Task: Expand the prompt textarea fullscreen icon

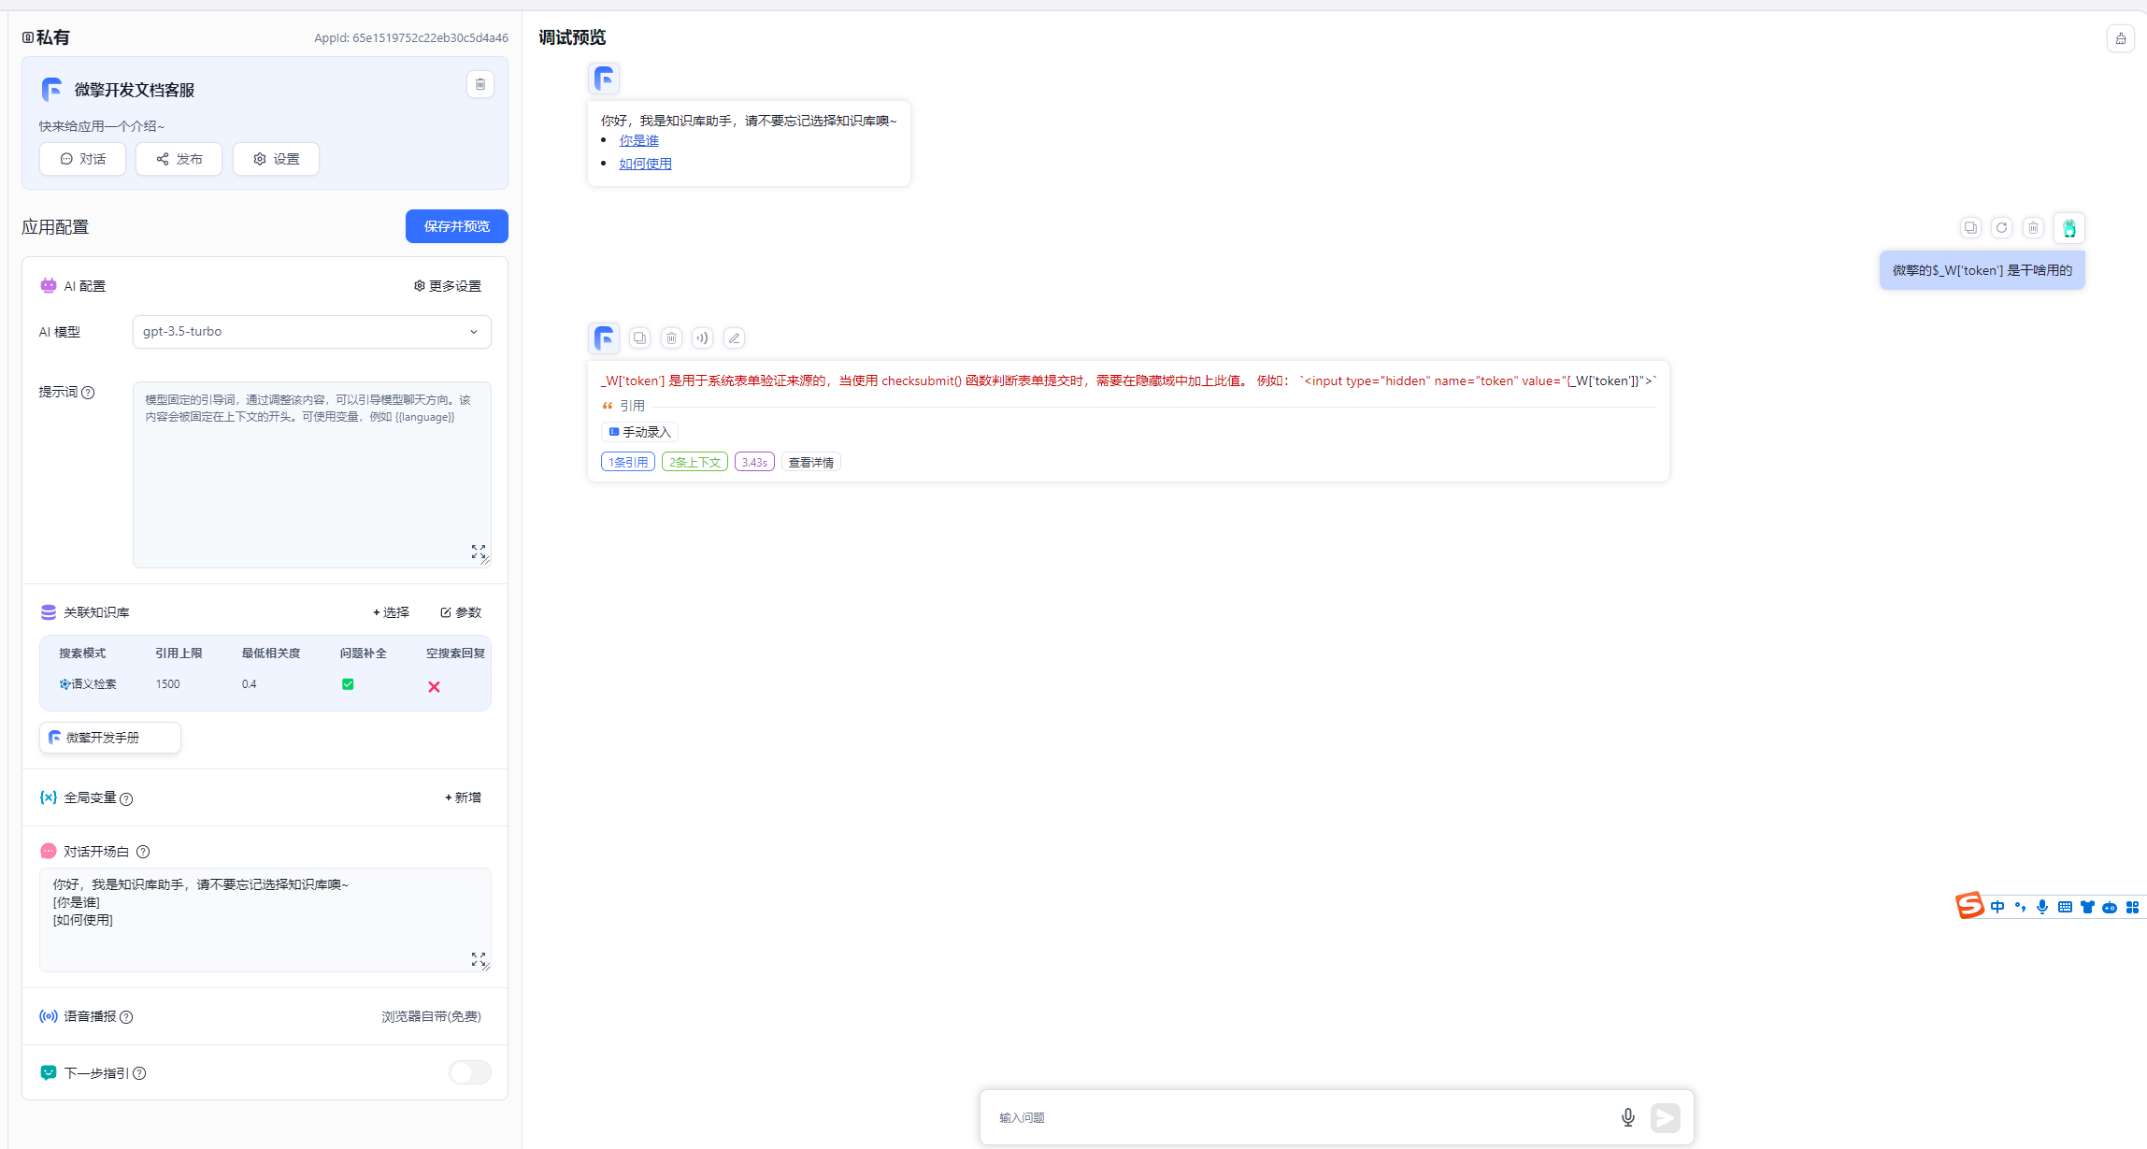Action: [479, 552]
